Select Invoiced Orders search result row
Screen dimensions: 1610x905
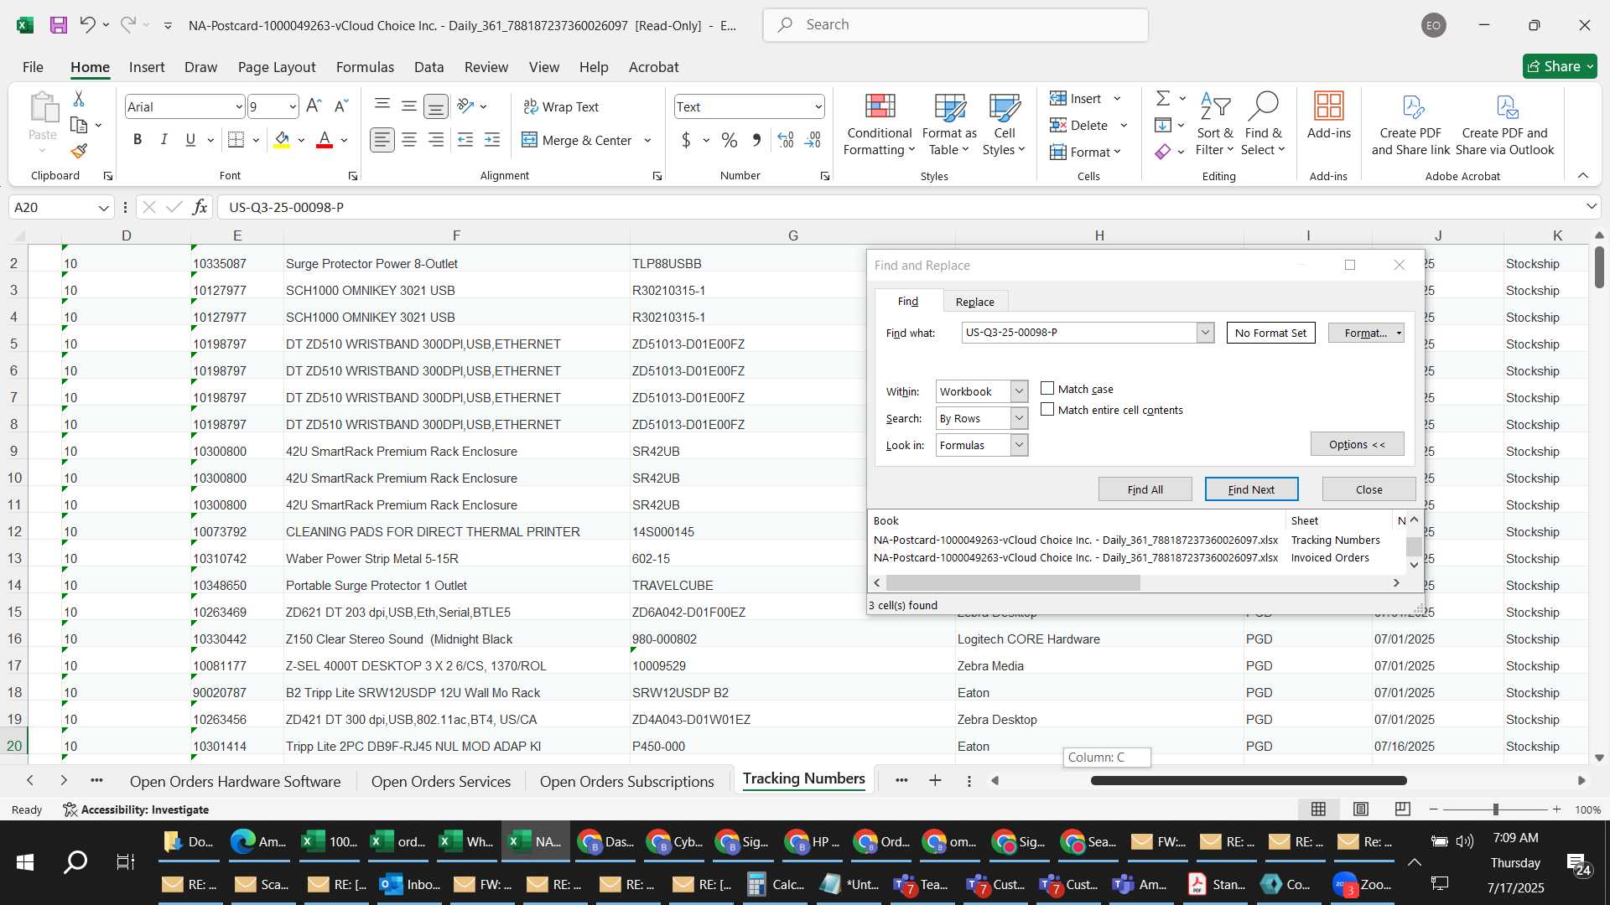[1136, 558]
